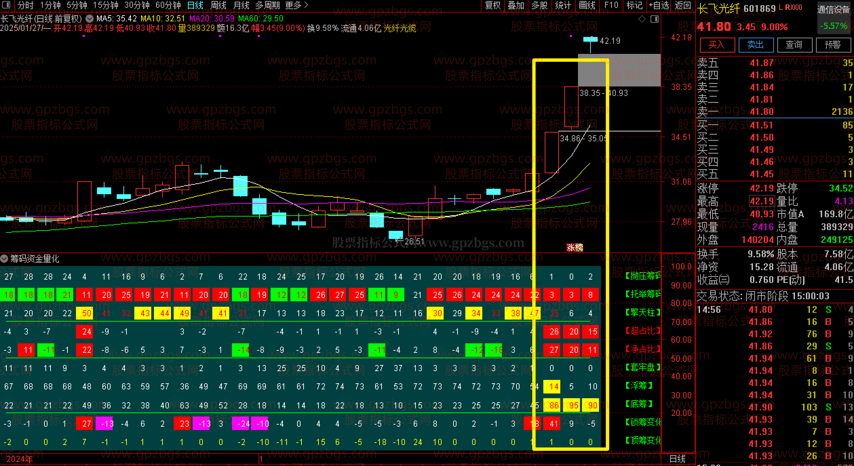Screen dimensions: 854x466
Task: Click the 买入 buy button
Action: click(717, 45)
